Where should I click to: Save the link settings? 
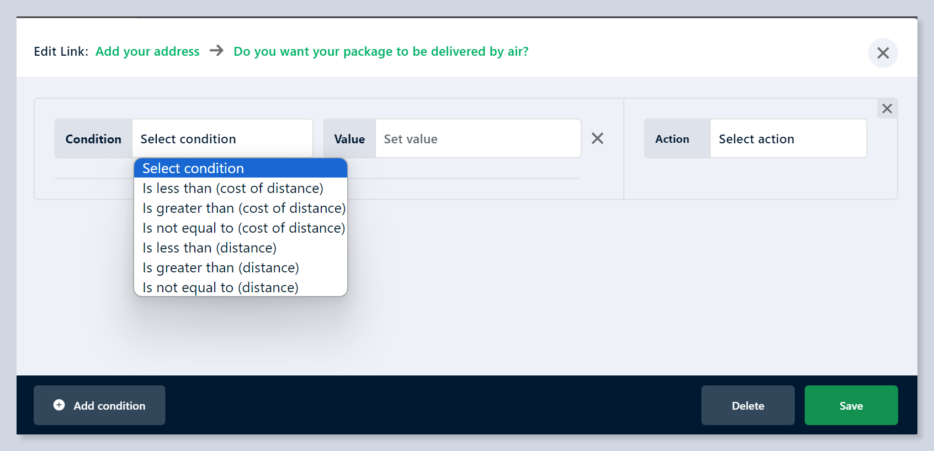(x=851, y=405)
